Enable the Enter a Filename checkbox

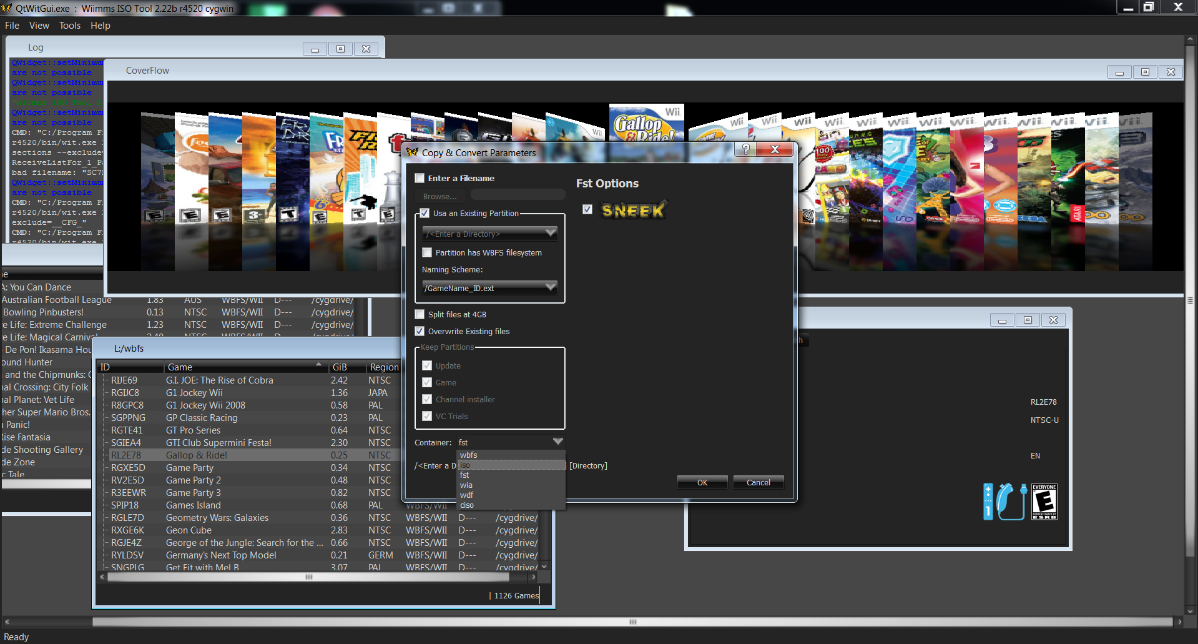click(420, 178)
